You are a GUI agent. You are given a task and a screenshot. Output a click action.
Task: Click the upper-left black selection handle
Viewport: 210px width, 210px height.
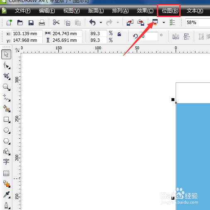point(173,99)
